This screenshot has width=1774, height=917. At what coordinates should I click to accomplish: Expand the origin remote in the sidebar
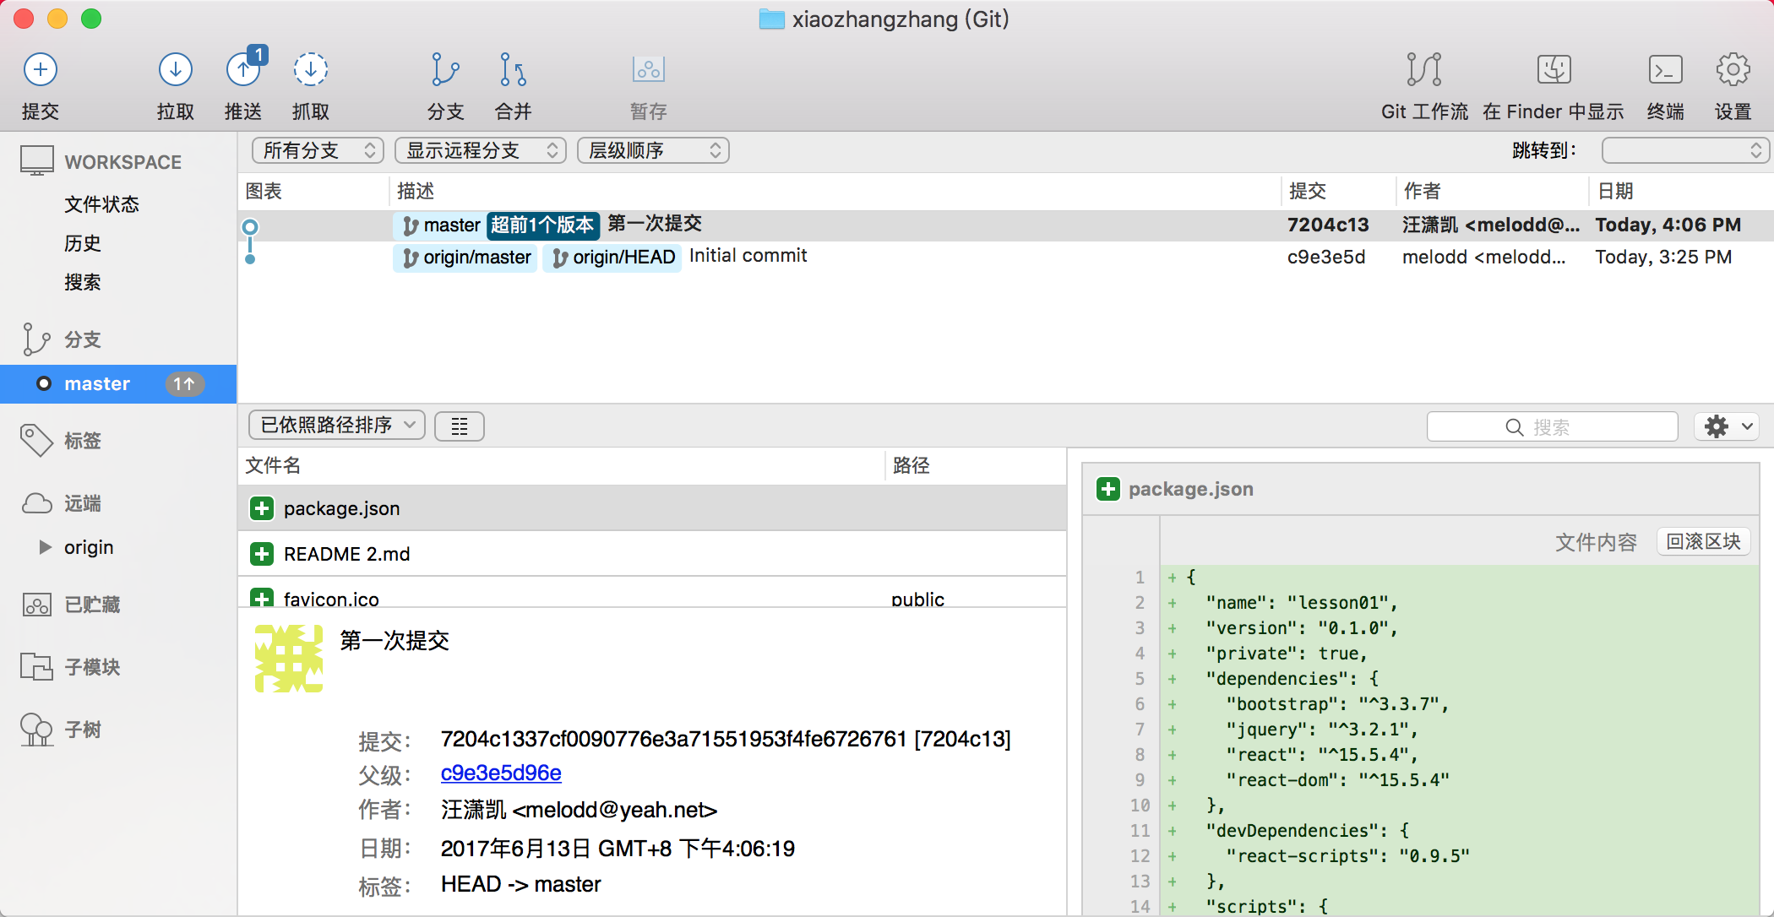46,547
